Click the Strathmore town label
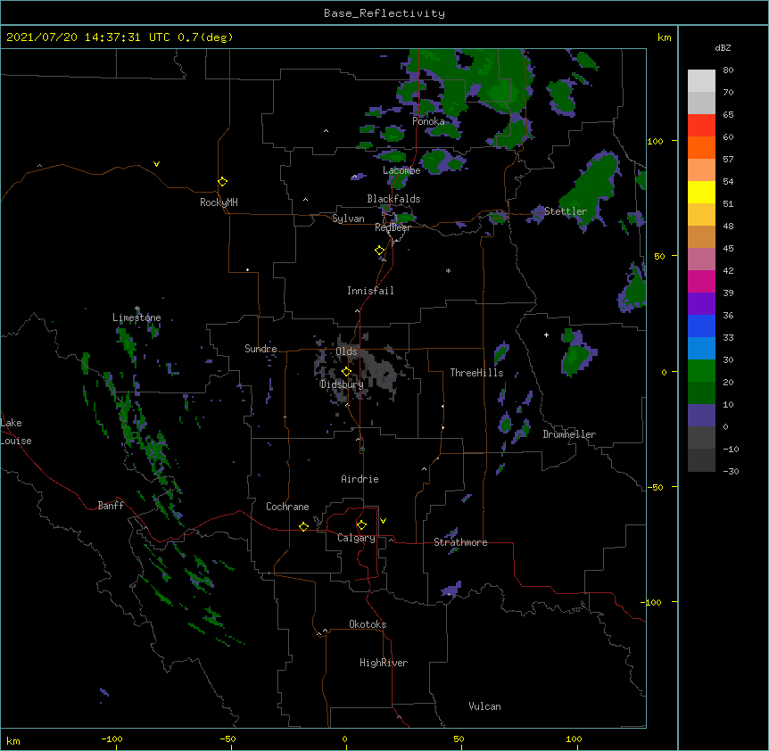 (460, 542)
